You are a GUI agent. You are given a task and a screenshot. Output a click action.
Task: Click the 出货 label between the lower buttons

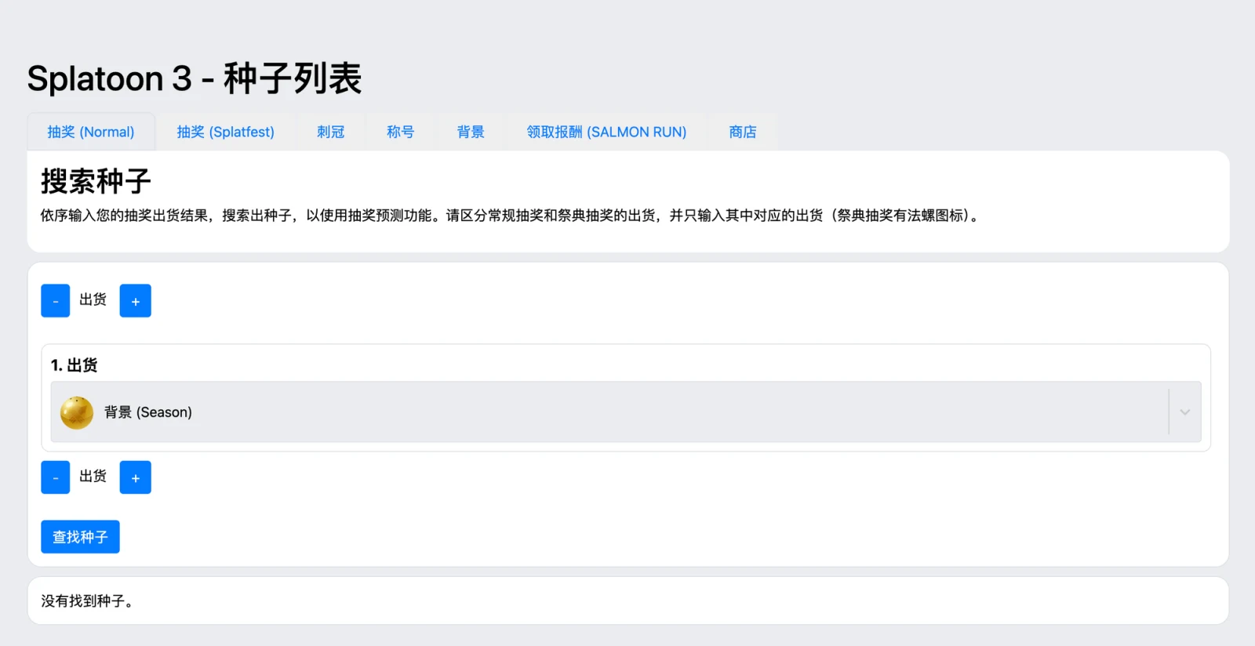coord(93,476)
